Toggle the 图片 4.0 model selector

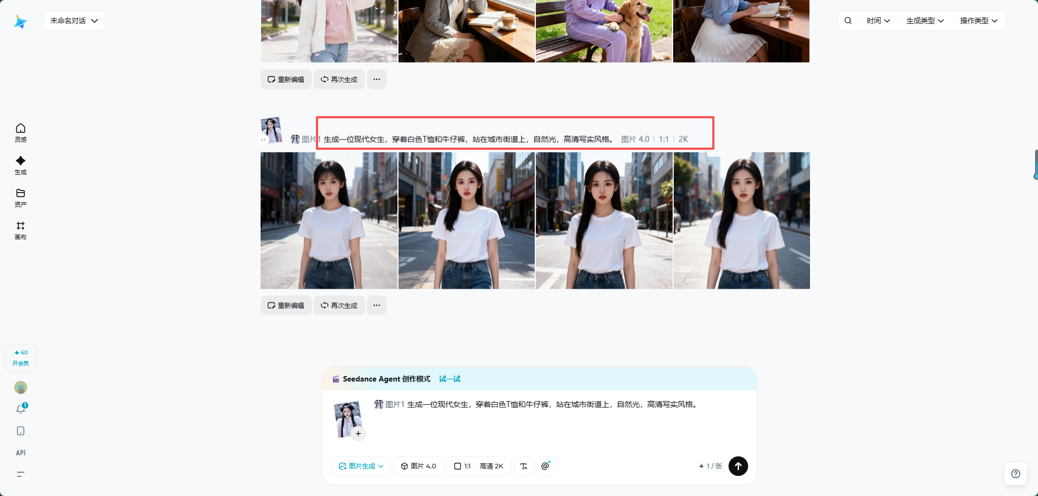[418, 466]
